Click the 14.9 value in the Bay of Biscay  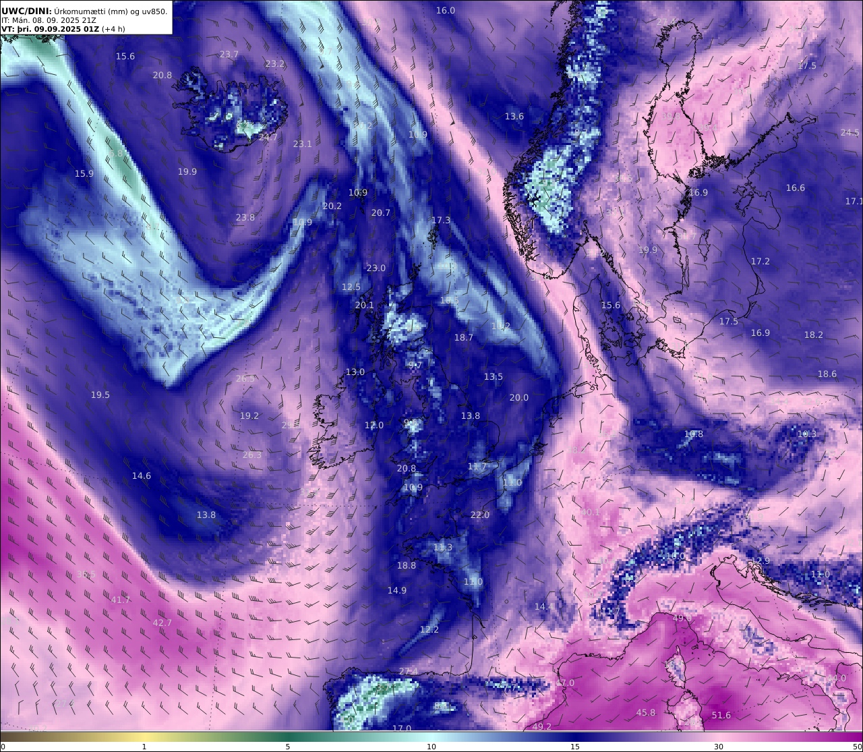pos(397,590)
